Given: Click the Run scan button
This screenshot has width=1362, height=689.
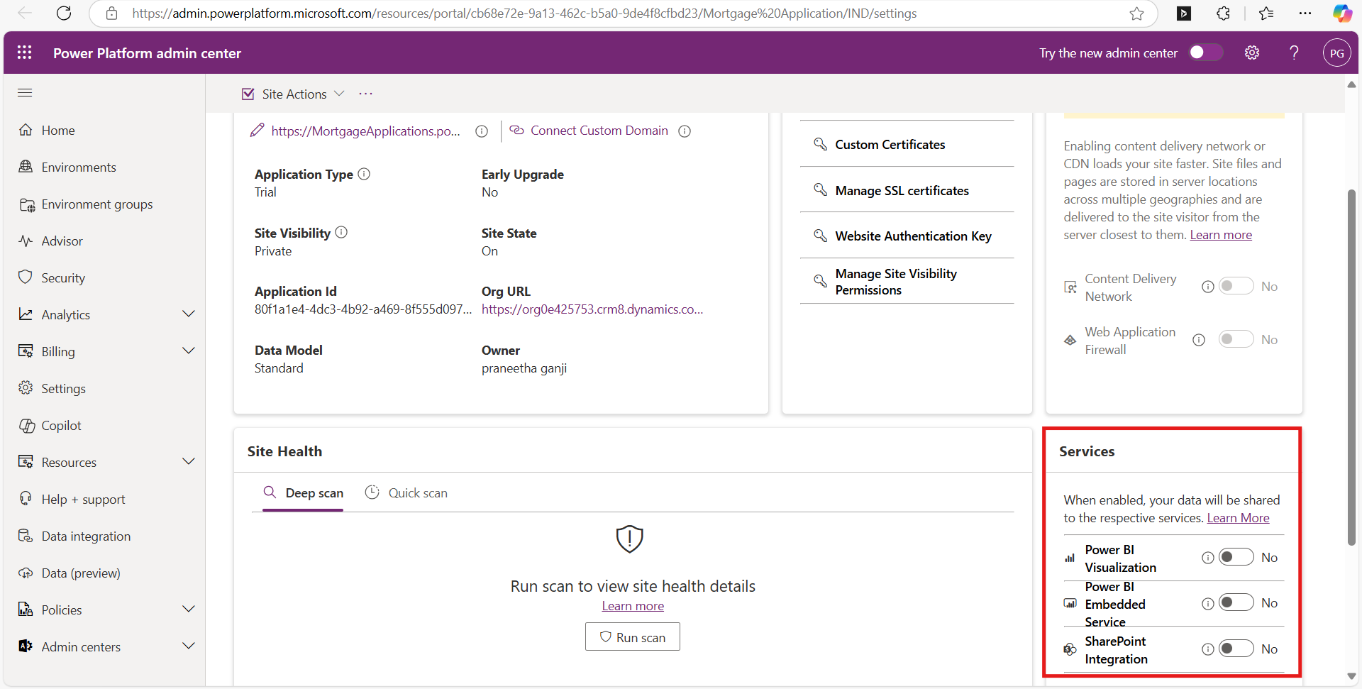Looking at the screenshot, I should pyautogui.click(x=632, y=637).
